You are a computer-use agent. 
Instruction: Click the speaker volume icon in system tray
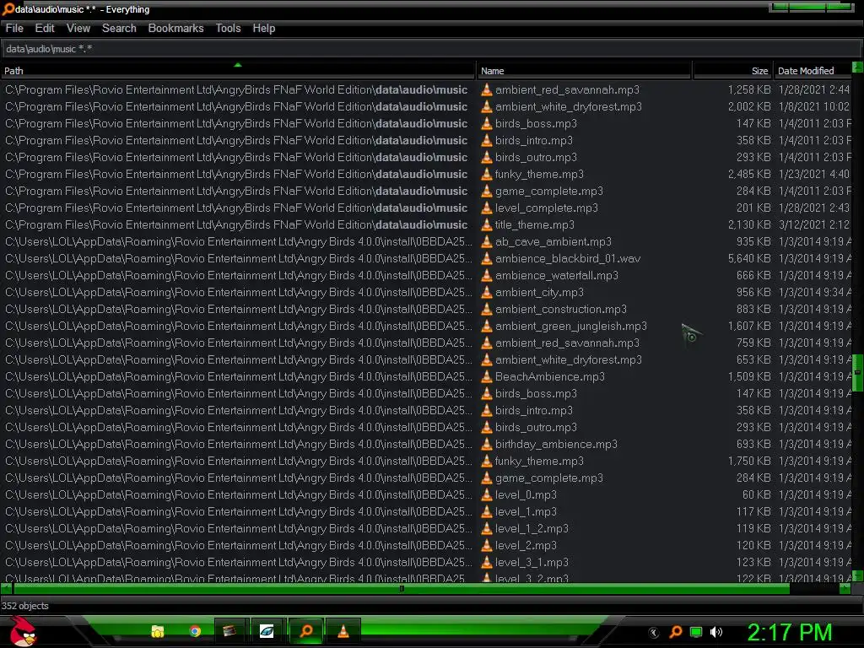point(716,632)
